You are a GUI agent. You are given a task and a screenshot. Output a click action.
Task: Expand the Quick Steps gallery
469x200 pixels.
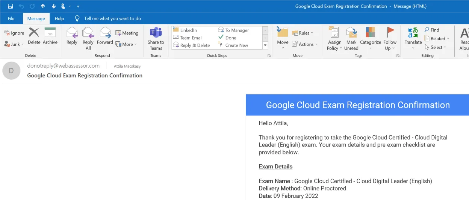point(265,45)
